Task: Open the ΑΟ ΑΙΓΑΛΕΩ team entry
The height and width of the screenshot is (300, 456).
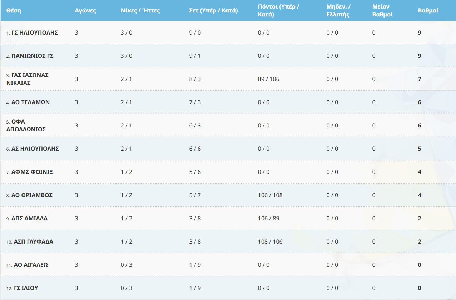Action: coord(31,265)
